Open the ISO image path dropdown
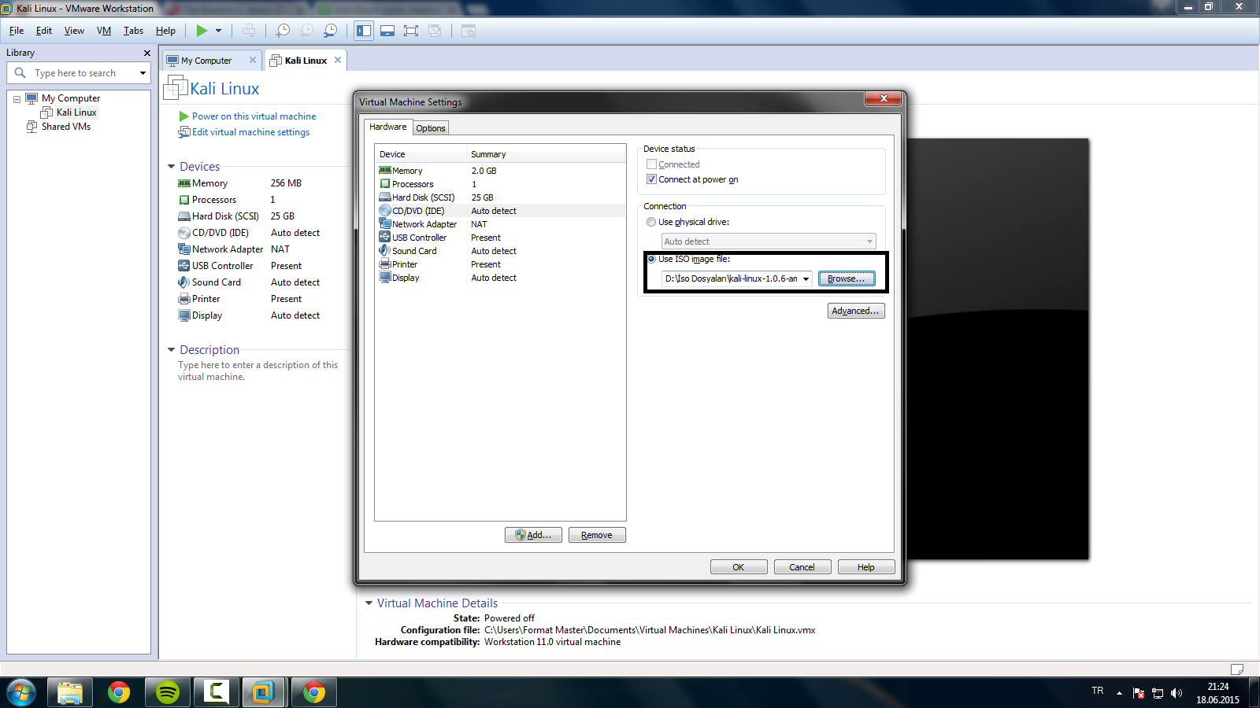The height and width of the screenshot is (708, 1260). click(806, 278)
